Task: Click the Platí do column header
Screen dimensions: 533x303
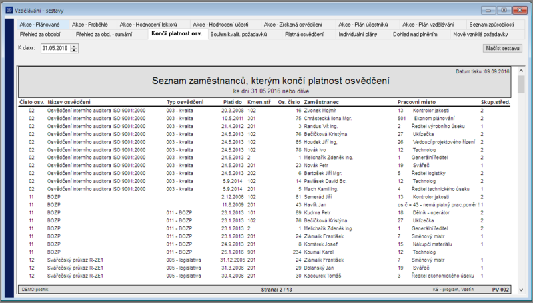Action: point(232,102)
